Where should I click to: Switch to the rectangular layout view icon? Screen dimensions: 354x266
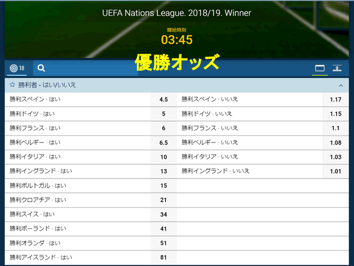[320, 68]
